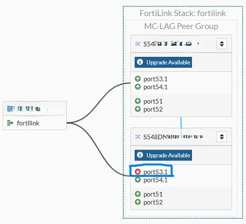246x224 pixels.
Task: Open the lower switch Upgrade Available button
Action: [x=163, y=155]
